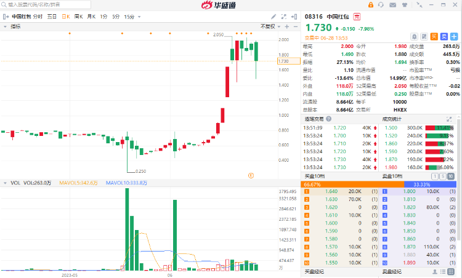The width and height of the screenshot is (462, 278).
Task: Select the 1分 one-minute chart tab
Action: tap(103, 17)
